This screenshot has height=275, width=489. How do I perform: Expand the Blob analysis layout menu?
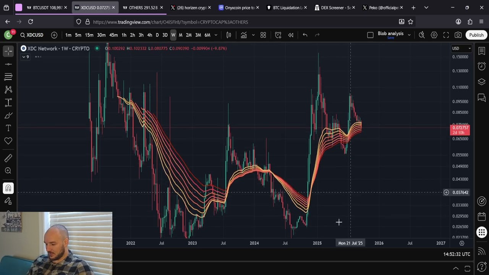pos(409,35)
